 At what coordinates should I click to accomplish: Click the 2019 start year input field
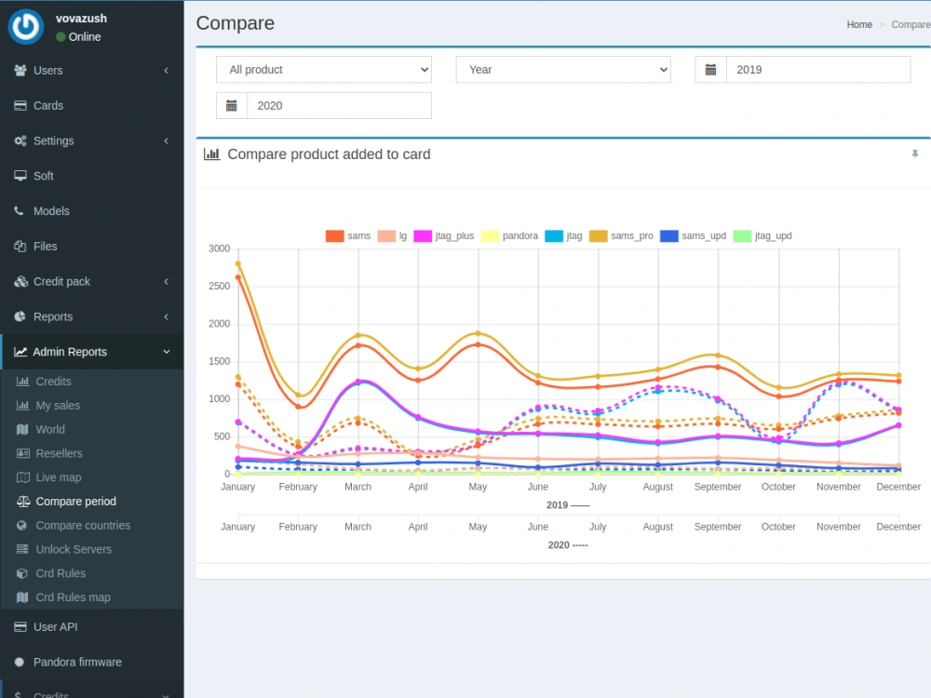point(818,70)
